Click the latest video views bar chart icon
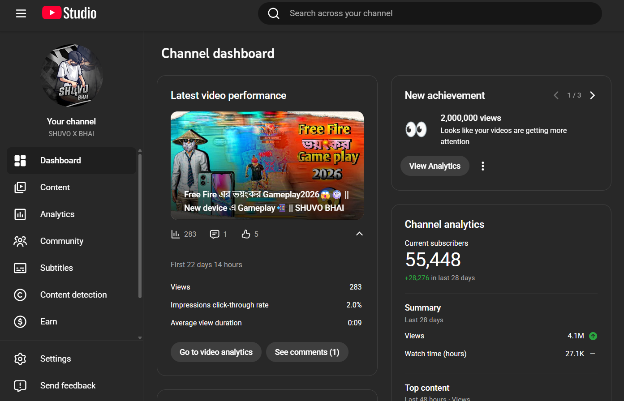This screenshot has width=624, height=401. point(176,234)
